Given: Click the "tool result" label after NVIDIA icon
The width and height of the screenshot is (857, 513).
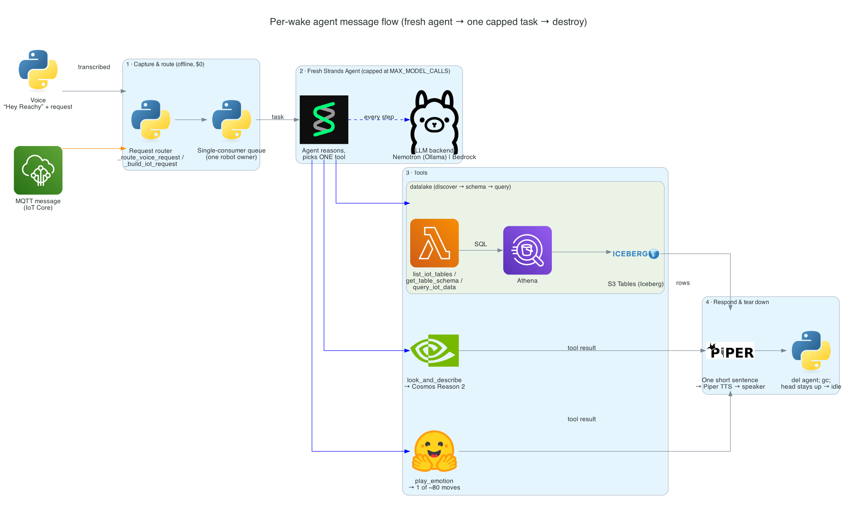Looking at the screenshot, I should (581, 348).
